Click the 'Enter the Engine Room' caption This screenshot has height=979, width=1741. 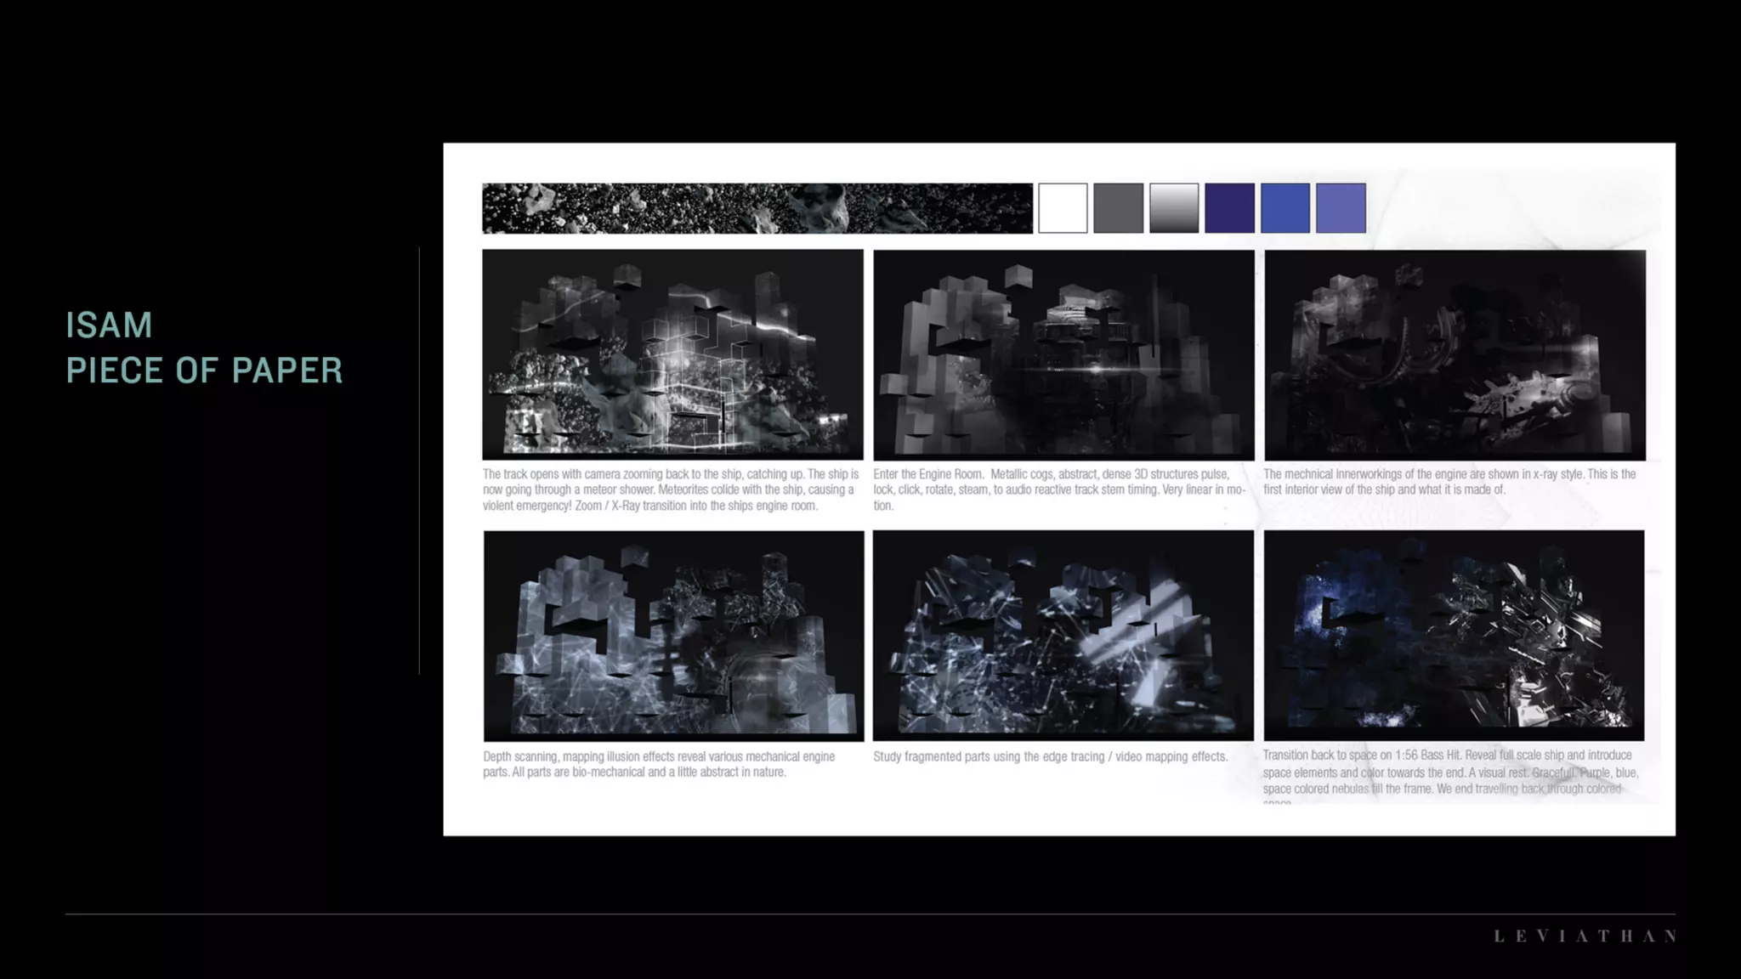1058,489
